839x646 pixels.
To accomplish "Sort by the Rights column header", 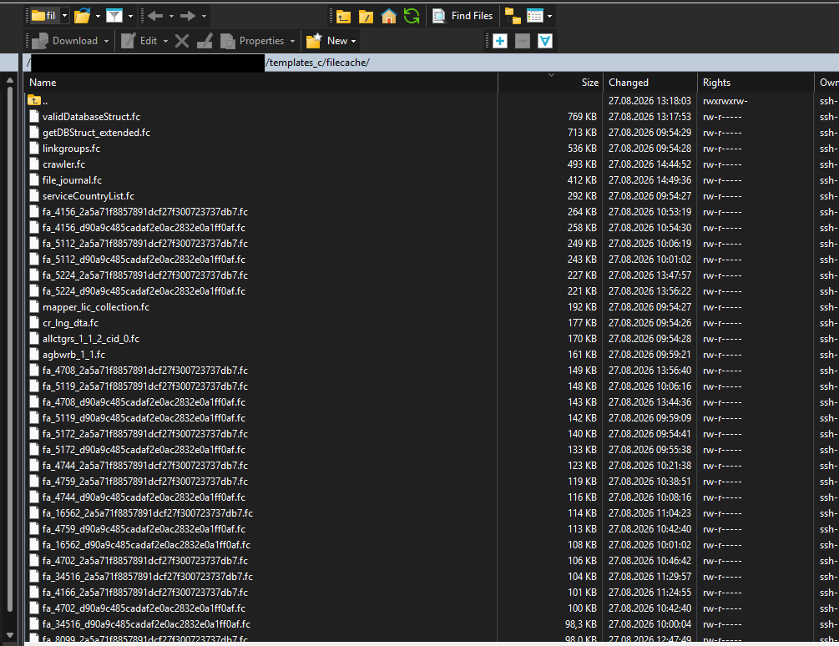I will [756, 83].
